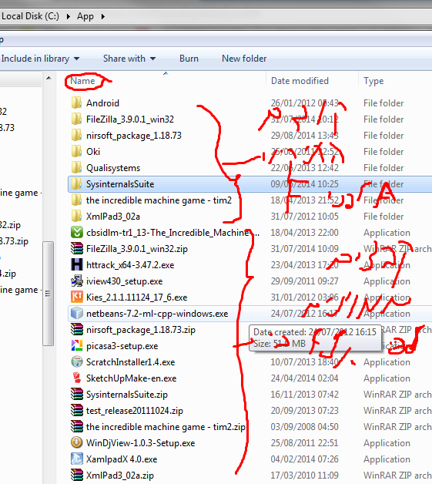Open the Include in library dropdown

pos(40,59)
